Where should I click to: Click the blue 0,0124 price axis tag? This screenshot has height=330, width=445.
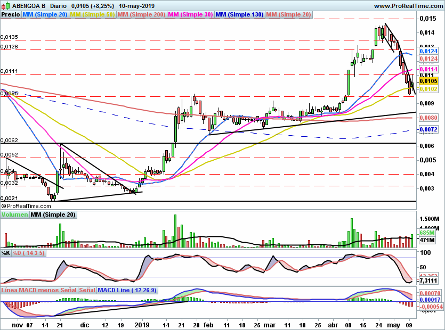click(428, 51)
